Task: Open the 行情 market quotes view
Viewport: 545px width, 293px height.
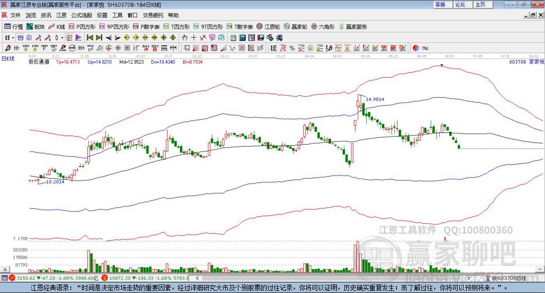Action: 13,27
